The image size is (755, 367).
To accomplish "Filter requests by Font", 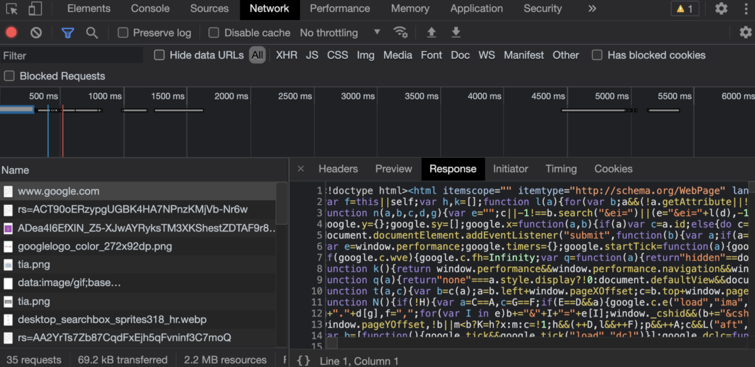I will tap(431, 55).
